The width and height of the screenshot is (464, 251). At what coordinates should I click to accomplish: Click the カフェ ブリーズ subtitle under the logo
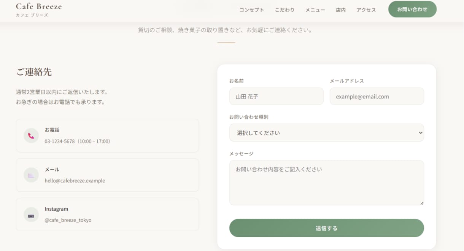point(32,15)
